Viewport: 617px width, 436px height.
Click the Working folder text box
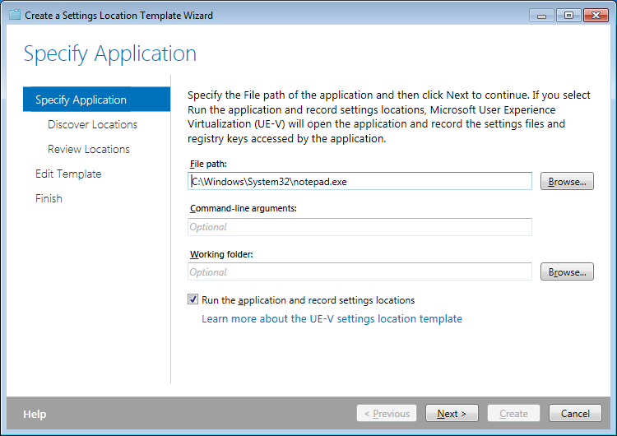[x=360, y=272]
